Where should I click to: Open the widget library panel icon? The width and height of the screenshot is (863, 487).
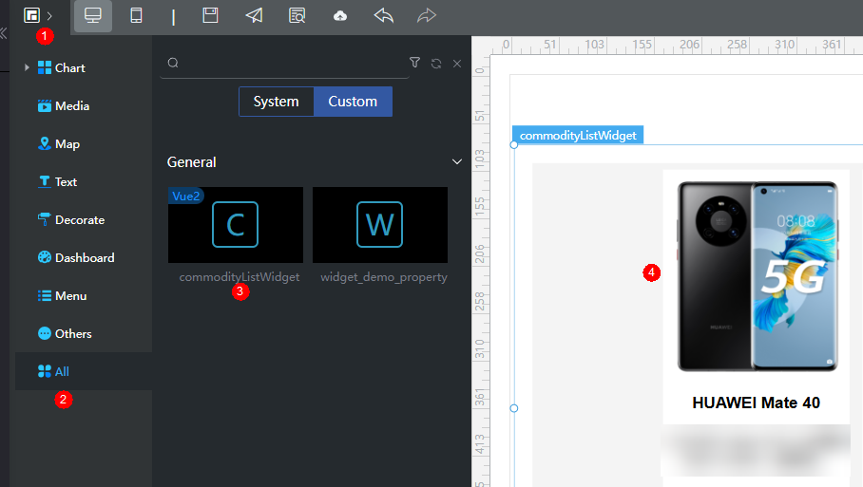coord(32,15)
